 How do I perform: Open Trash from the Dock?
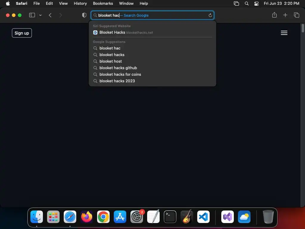(x=268, y=217)
